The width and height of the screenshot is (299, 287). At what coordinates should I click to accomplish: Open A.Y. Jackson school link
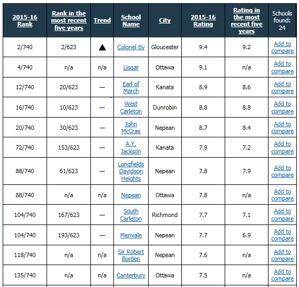tap(131, 148)
